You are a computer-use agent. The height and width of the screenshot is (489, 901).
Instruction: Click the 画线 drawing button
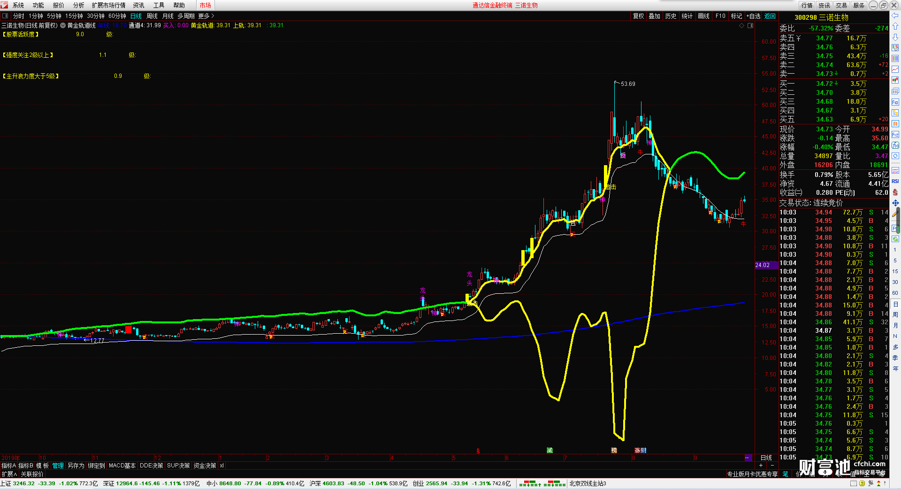click(x=703, y=16)
